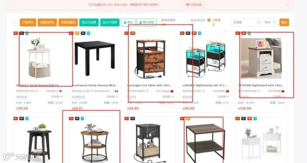Uncheck the 大图模式 large image mode checkbox
This screenshot has height=163, width=307.
pos(209,20)
